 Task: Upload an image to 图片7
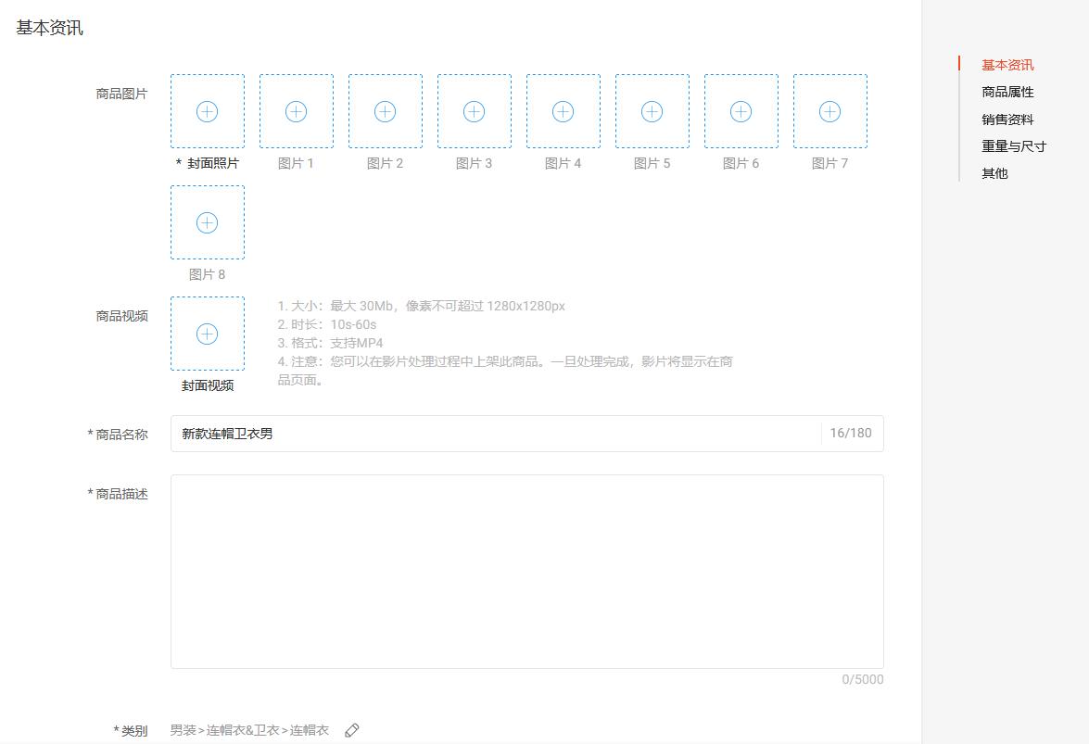(x=829, y=110)
